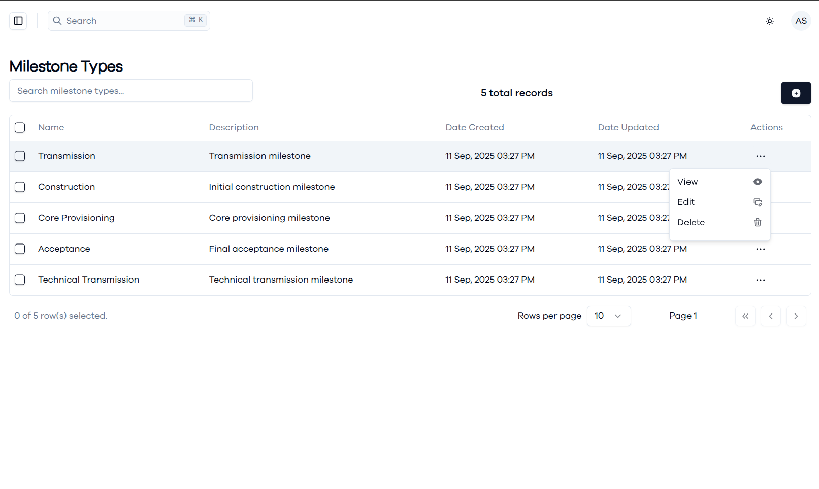
Task: Check the Technical Transmission row checkbox
Action: (20, 280)
